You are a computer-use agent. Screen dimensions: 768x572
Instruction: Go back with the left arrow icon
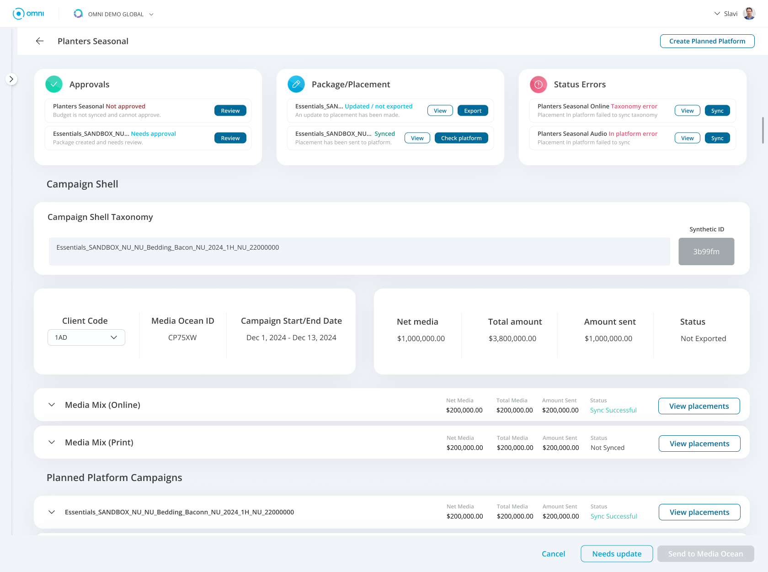click(40, 41)
